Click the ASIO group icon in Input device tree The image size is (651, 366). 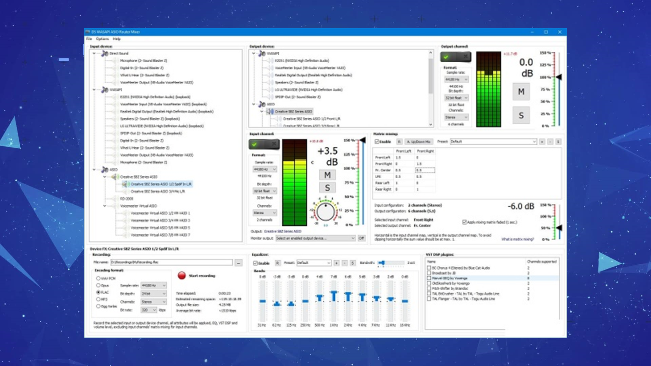click(x=105, y=169)
